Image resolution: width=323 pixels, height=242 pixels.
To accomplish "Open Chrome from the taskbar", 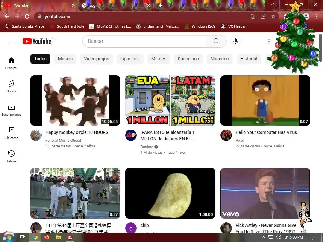I will [x=35, y=238].
